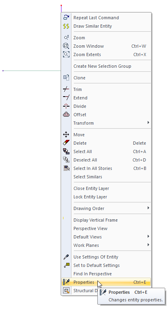This screenshot has height=313, width=168.
Task: Click the Delete eraser icon
Action: tap(66, 143)
